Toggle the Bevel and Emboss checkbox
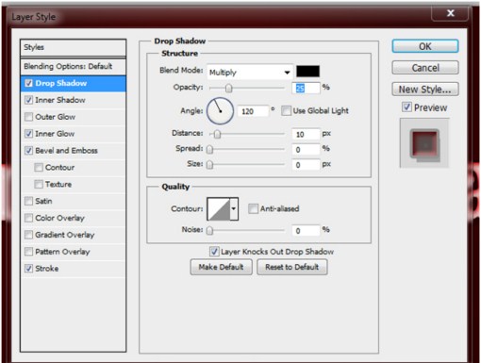This screenshot has height=363, width=481. (28, 151)
